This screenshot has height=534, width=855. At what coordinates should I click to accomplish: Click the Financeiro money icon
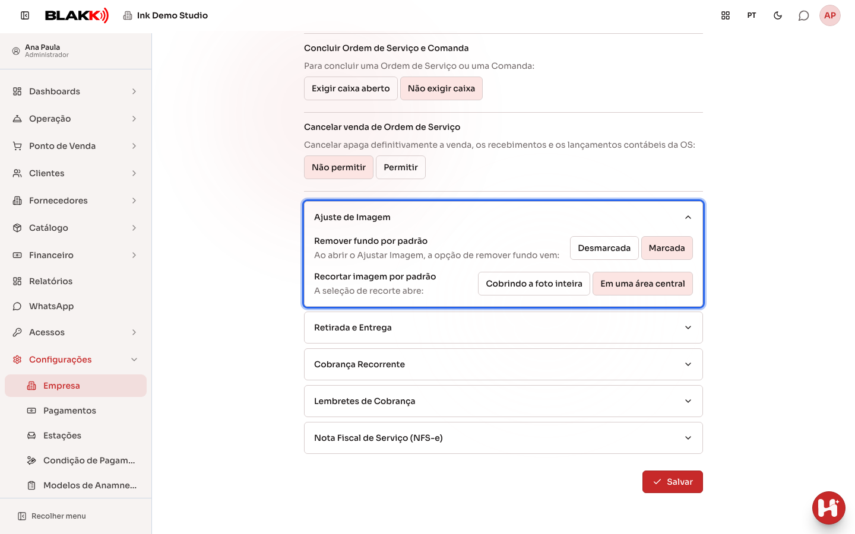click(x=17, y=255)
